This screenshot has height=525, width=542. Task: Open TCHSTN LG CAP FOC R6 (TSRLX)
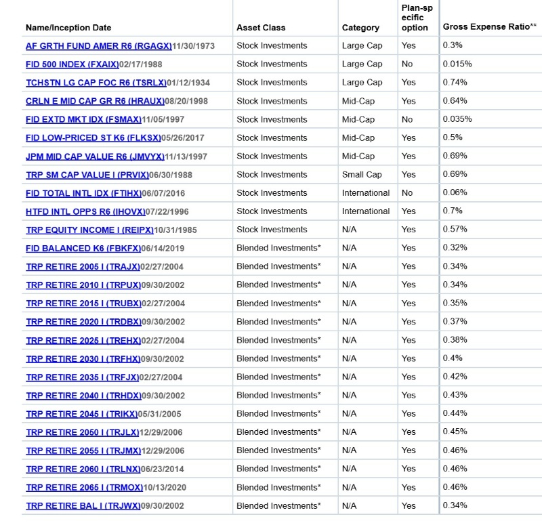point(96,83)
